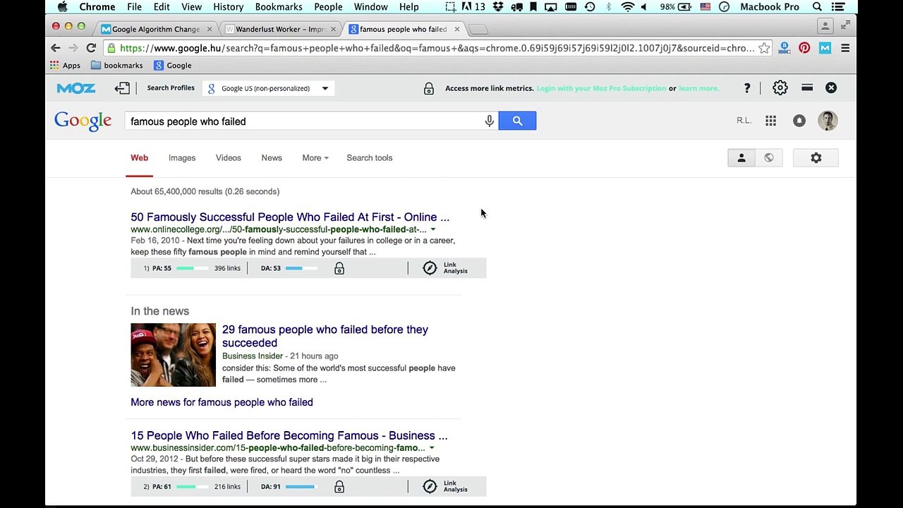Select the Web search tab
This screenshot has height=508, width=903.
140,158
